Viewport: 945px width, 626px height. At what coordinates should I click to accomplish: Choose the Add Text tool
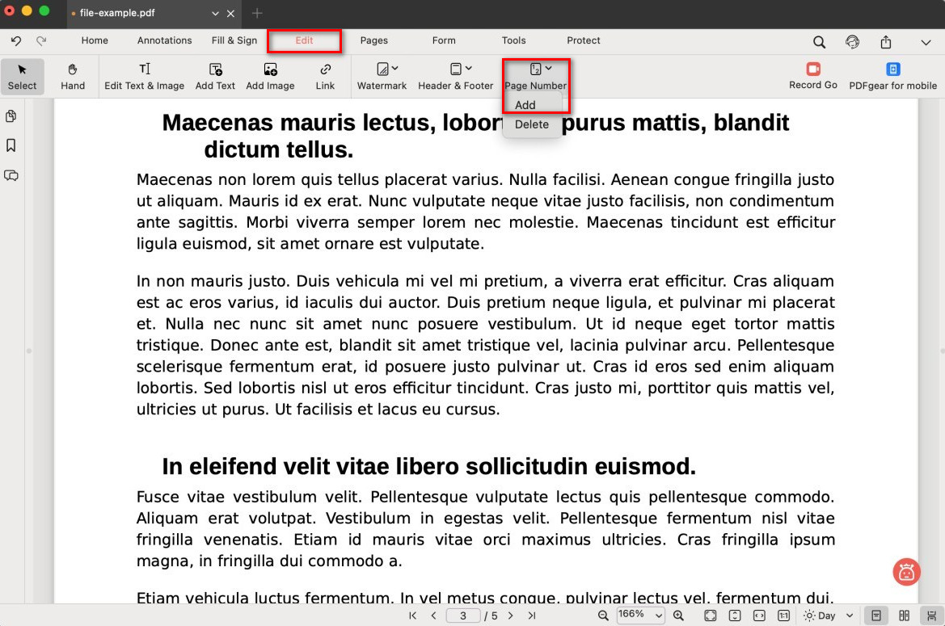215,76
